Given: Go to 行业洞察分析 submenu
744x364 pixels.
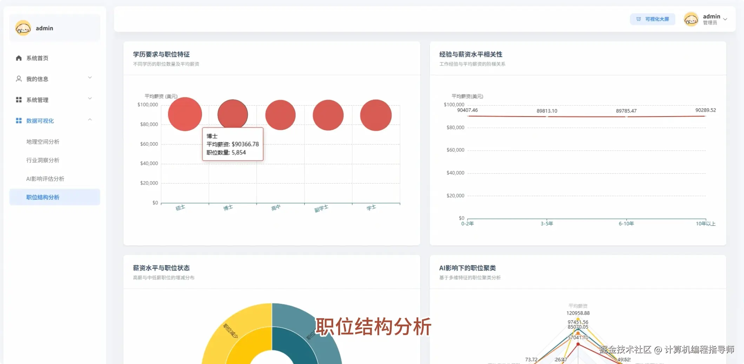Looking at the screenshot, I should click(x=43, y=160).
